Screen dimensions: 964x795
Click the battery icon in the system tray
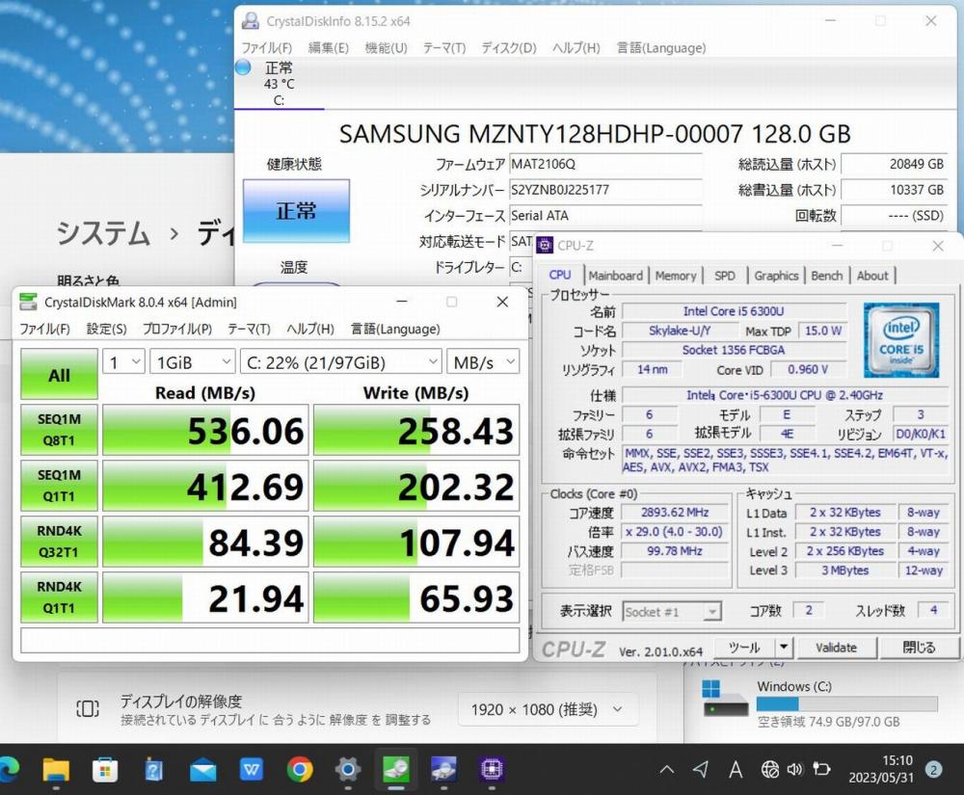[822, 769]
